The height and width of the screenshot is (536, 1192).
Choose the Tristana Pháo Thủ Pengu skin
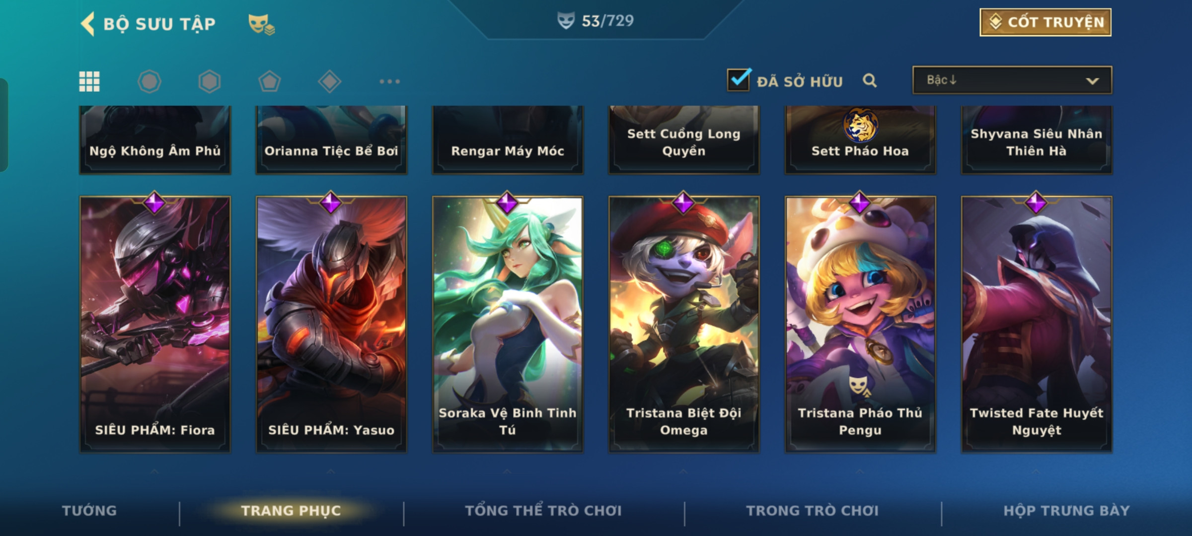860,324
